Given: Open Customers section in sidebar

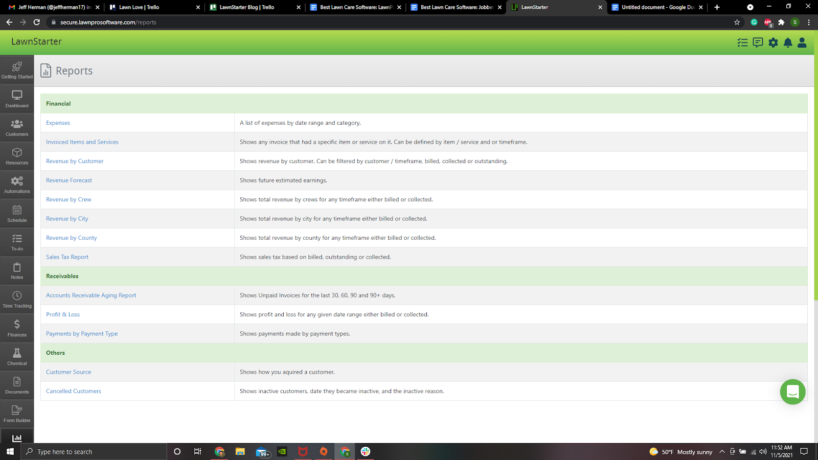Looking at the screenshot, I should (17, 127).
